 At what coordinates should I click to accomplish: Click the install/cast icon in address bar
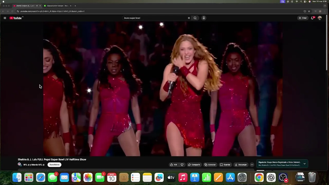coord(305,11)
